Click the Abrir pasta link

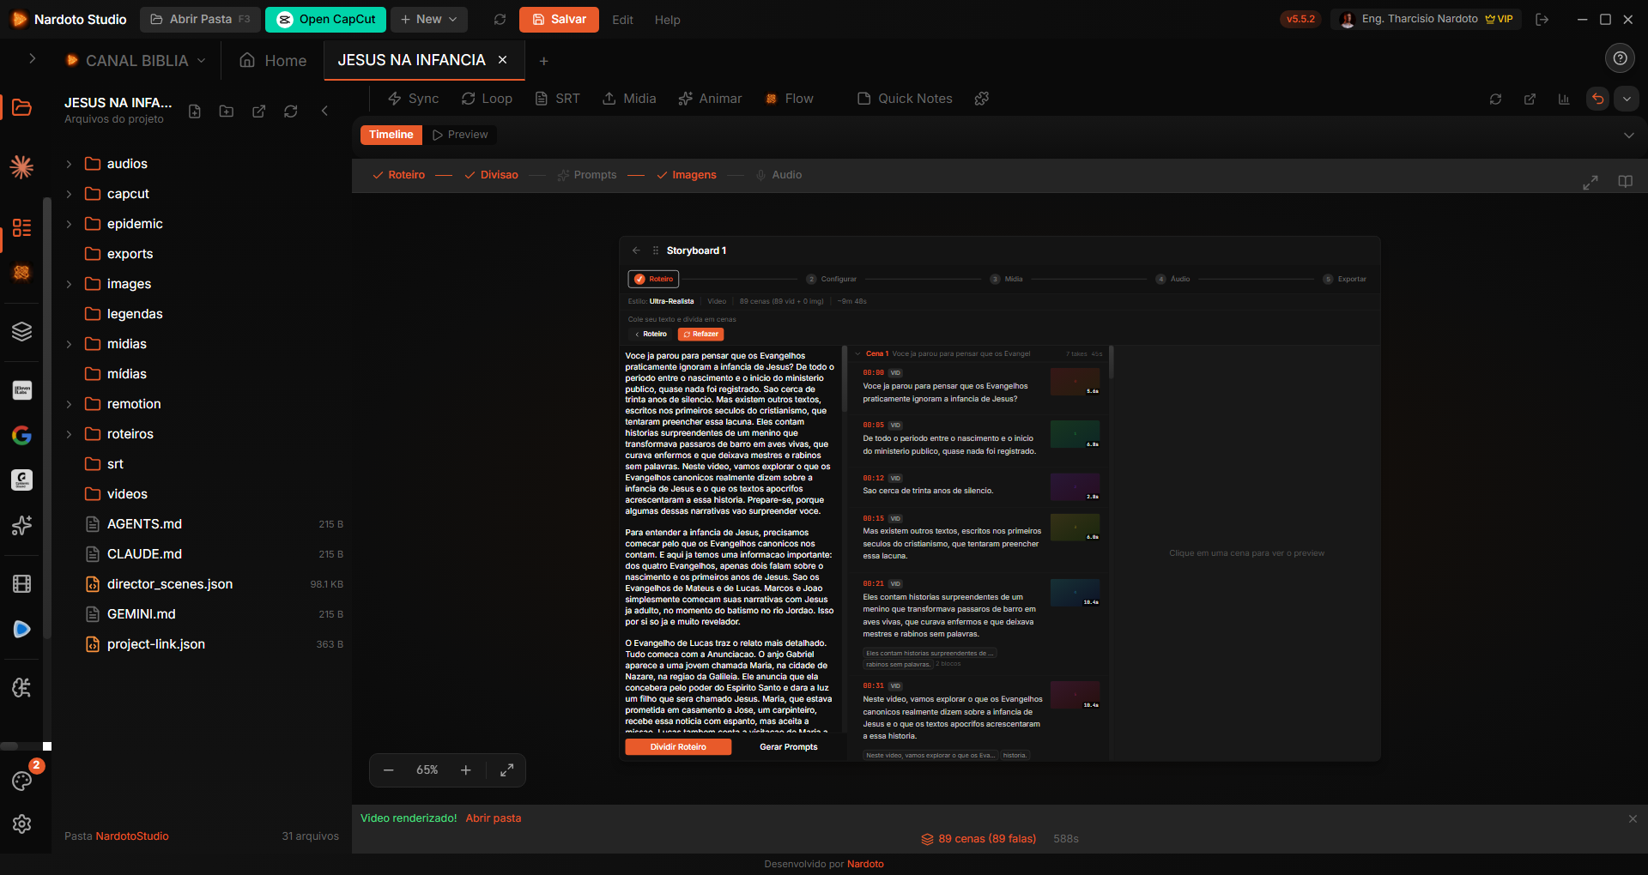coord(494,818)
